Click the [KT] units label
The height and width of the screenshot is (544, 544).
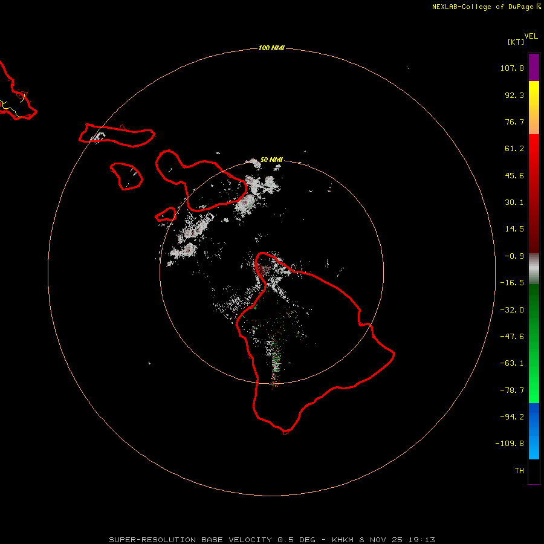516,42
